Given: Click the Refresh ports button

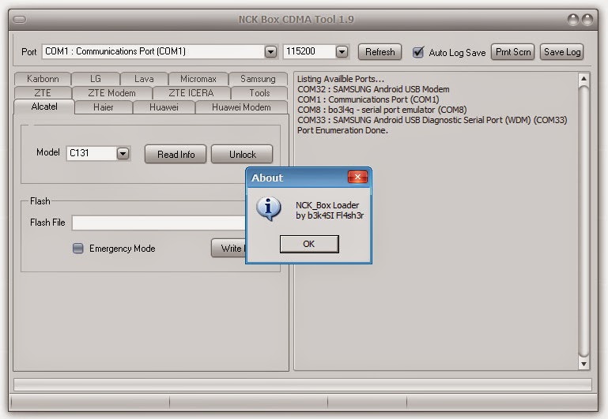Looking at the screenshot, I should pos(380,52).
